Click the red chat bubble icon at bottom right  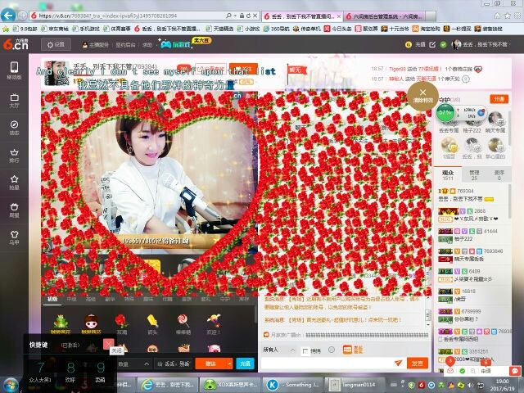tap(515, 371)
